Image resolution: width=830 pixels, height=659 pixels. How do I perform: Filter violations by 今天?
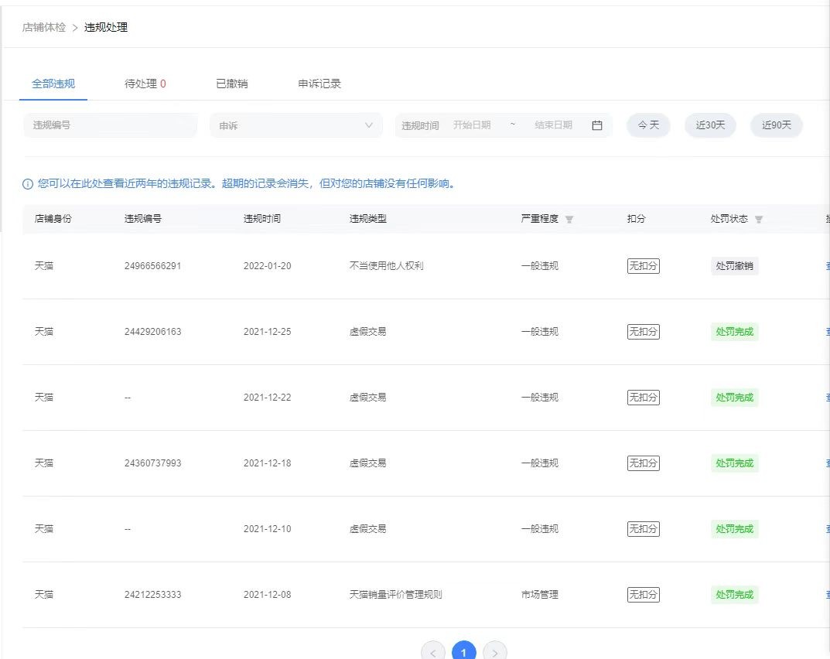pos(648,125)
